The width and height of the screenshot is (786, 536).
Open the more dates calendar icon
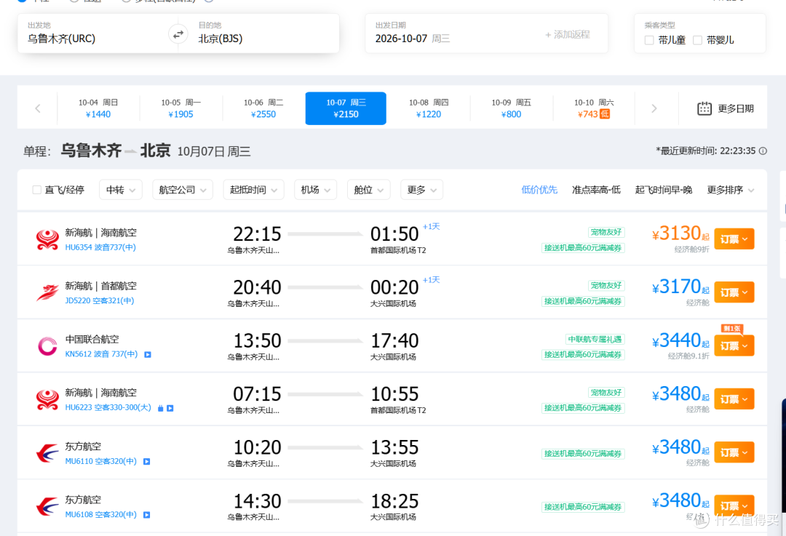[704, 108]
